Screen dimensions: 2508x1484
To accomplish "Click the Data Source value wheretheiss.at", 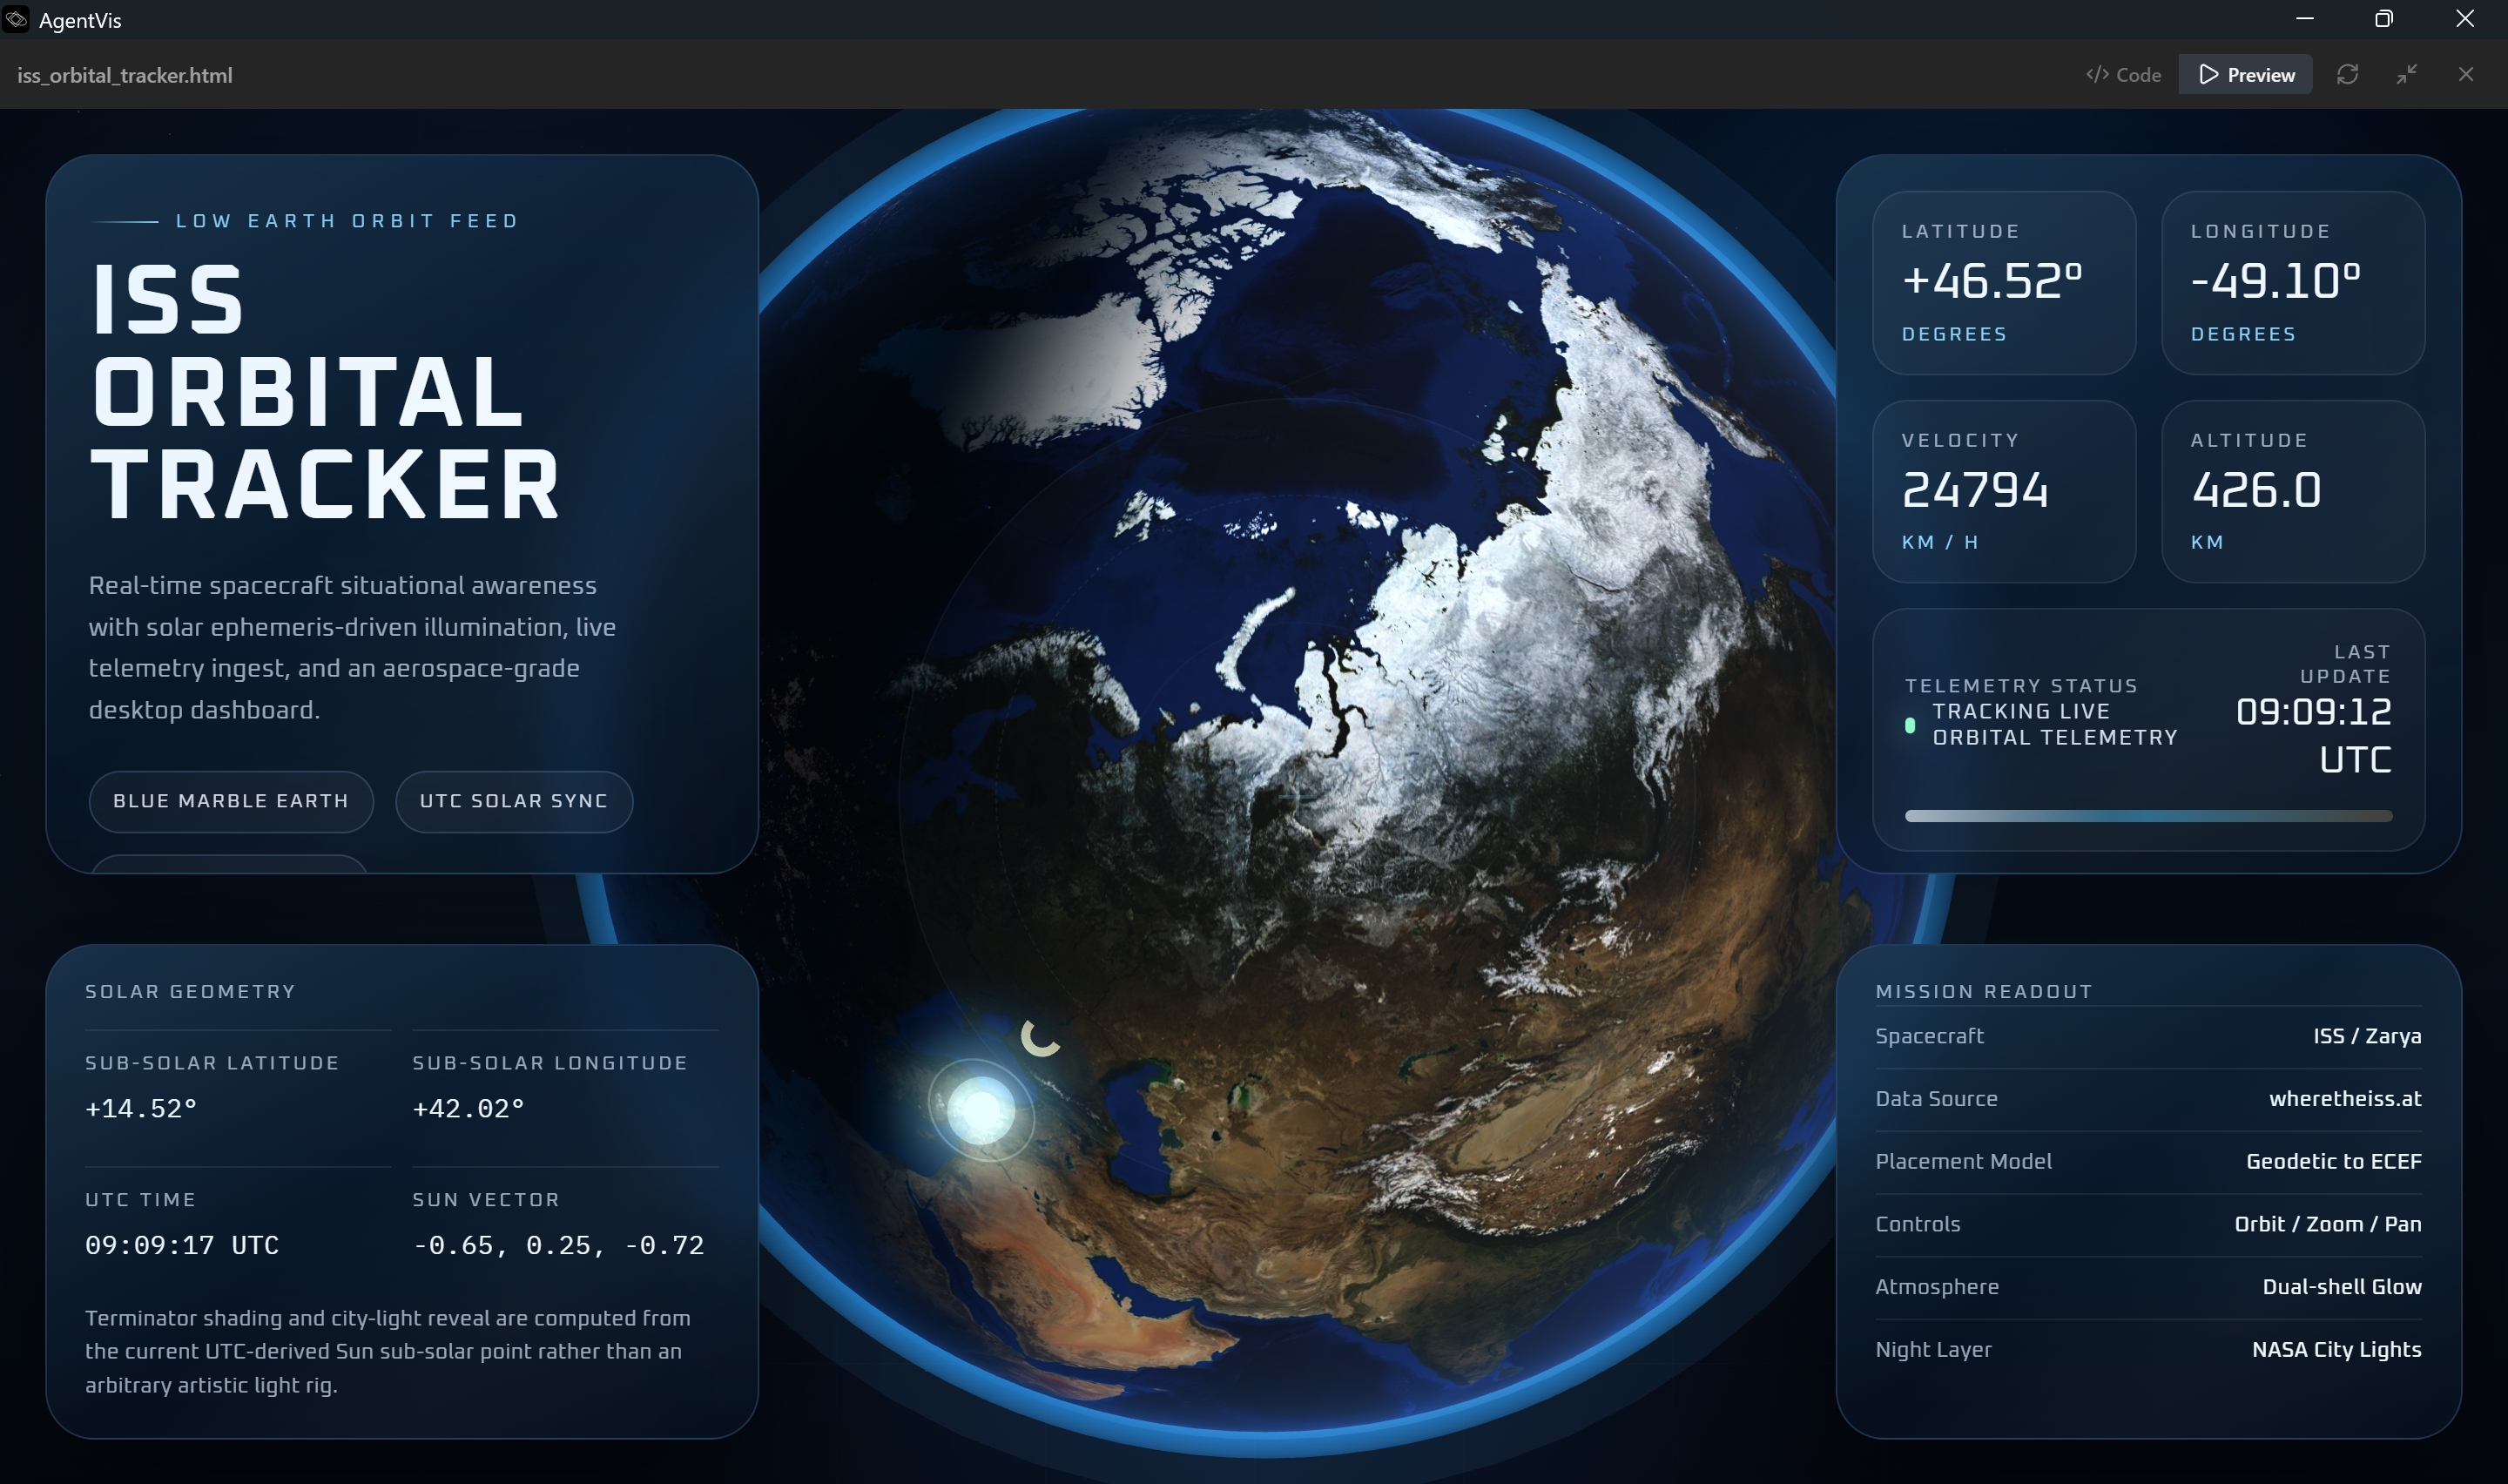I will tap(2345, 1099).
